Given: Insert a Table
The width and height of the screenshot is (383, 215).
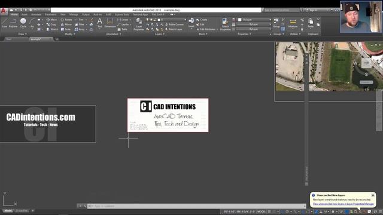Looking at the screenshot, I should click(122, 29).
